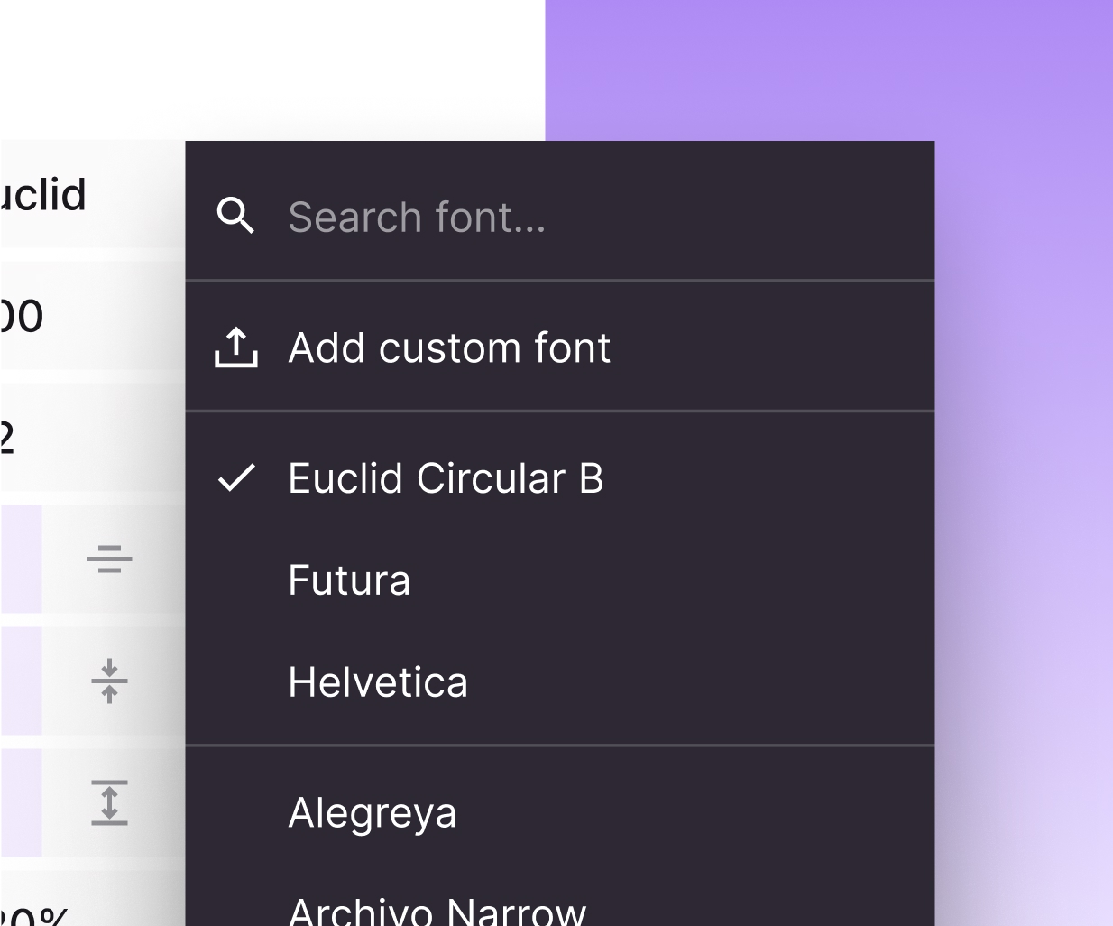Click the vertical double-arrow between bars icon

click(109, 802)
